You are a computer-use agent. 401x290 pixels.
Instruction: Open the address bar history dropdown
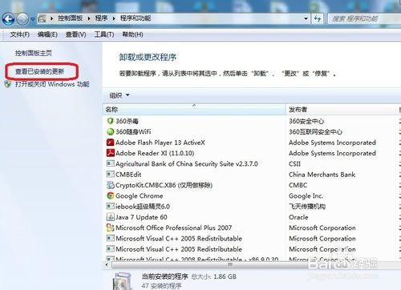coord(306,18)
